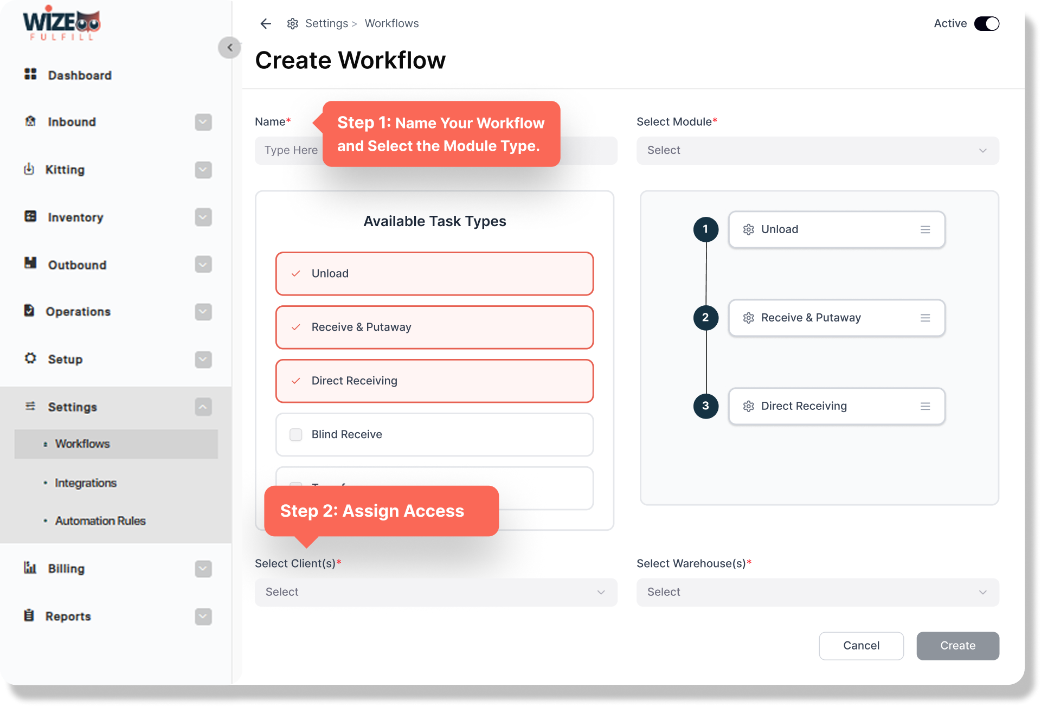Click the gear icon on Receive & Putaway step

pos(748,318)
